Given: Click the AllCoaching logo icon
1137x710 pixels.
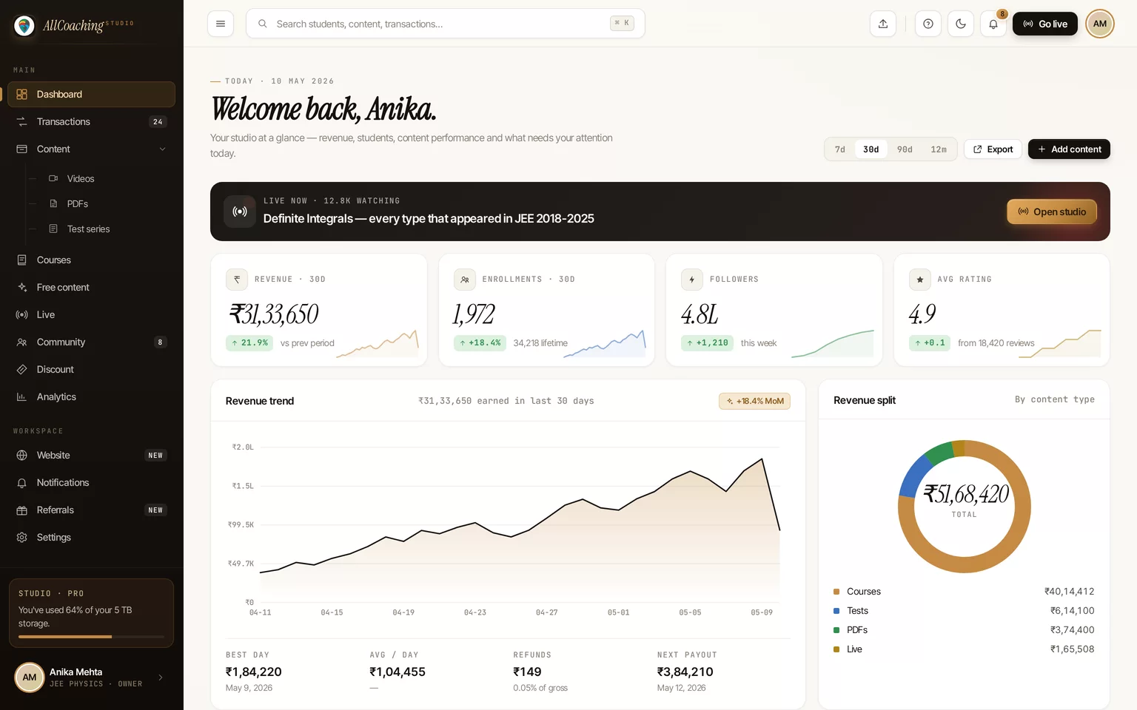Looking at the screenshot, I should pos(24,26).
